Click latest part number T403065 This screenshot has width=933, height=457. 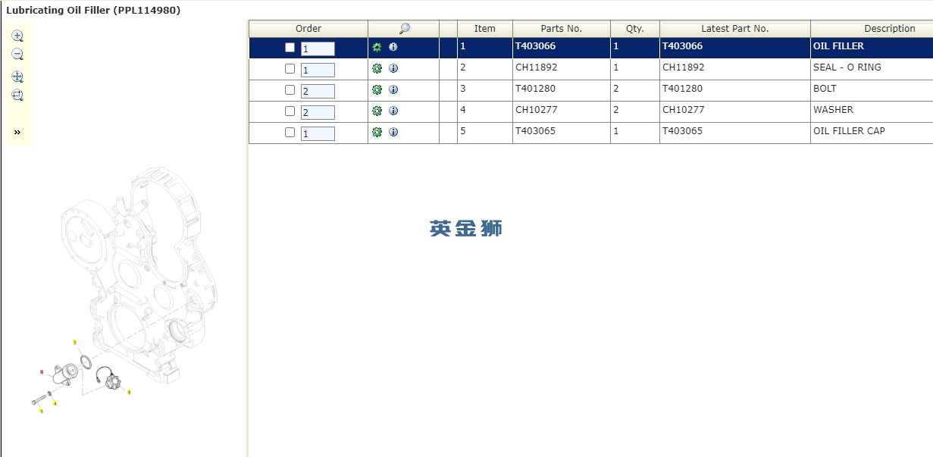(x=683, y=131)
